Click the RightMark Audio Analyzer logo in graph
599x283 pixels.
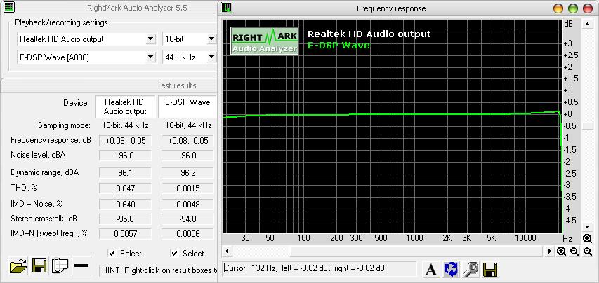click(x=264, y=41)
